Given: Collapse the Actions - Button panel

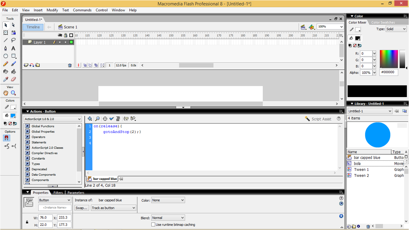Looking at the screenshot, I should (x=28, y=112).
